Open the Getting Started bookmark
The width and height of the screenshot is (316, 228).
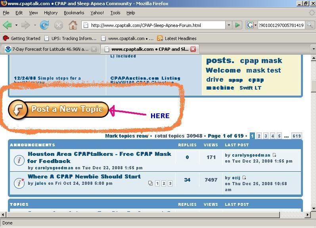(x=21, y=38)
